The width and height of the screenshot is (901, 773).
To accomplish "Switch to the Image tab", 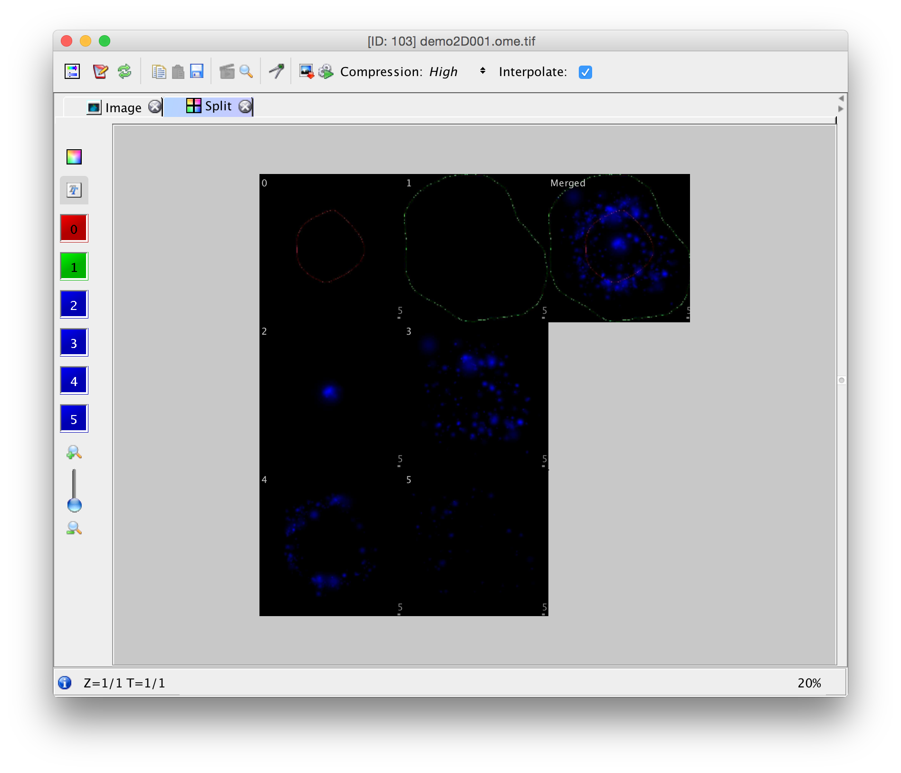I will (x=123, y=107).
